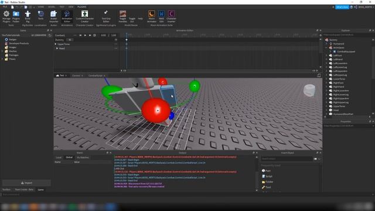This screenshot has width=375, height=211.
Task: Refresh the Game panel list
Action: [50, 35]
